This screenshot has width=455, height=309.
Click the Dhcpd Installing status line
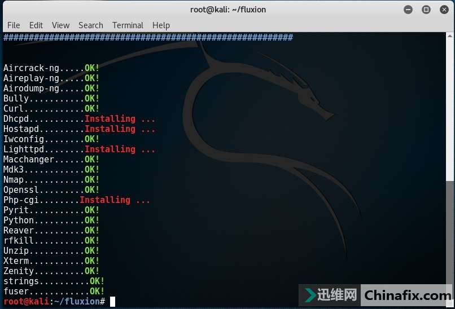coord(79,119)
